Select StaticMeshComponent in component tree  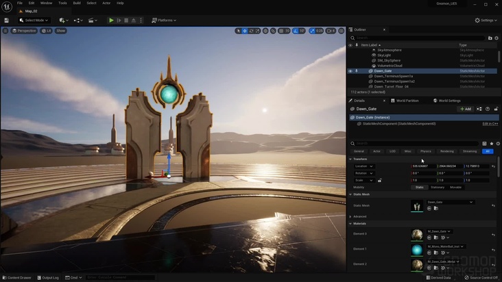[x=399, y=124]
